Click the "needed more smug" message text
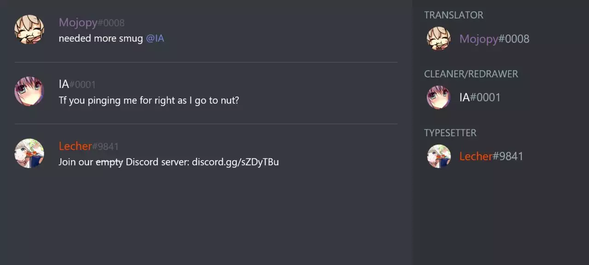The height and width of the screenshot is (265, 589). (101, 39)
